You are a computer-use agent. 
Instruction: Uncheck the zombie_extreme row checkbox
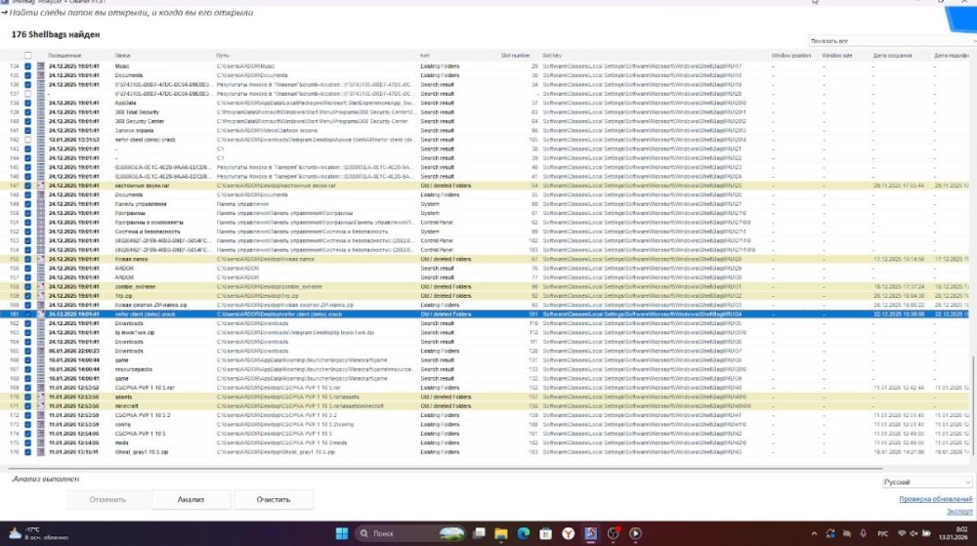(28, 287)
